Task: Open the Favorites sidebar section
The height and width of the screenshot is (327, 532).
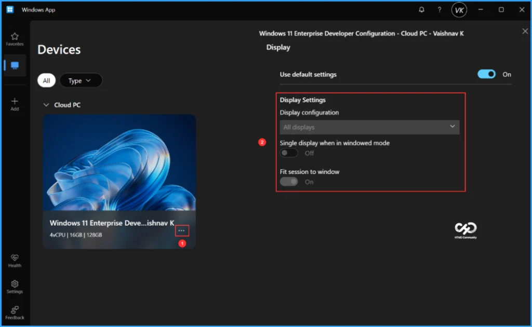Action: click(15, 39)
